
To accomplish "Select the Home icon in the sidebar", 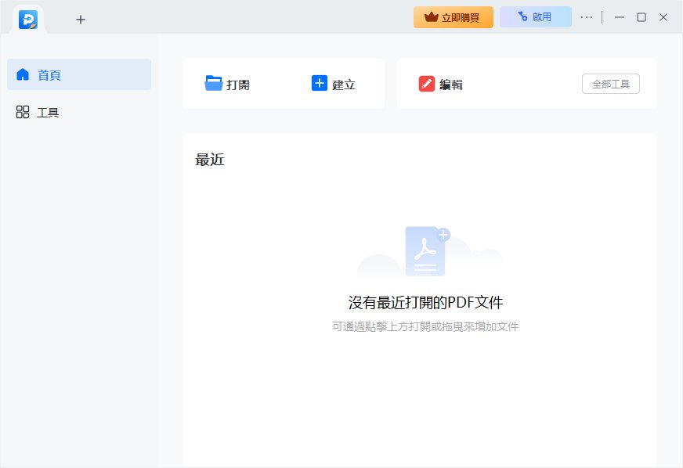I will click(x=22, y=74).
